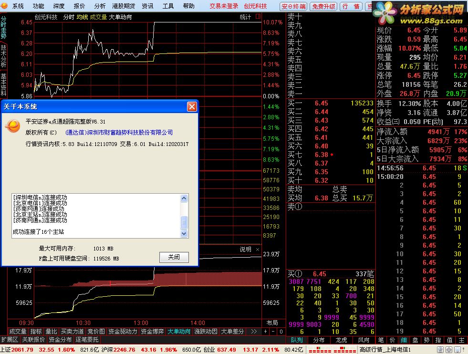This screenshot has height=354, width=468.
Task: Switch to the 分布 tab
Action: click(319, 340)
